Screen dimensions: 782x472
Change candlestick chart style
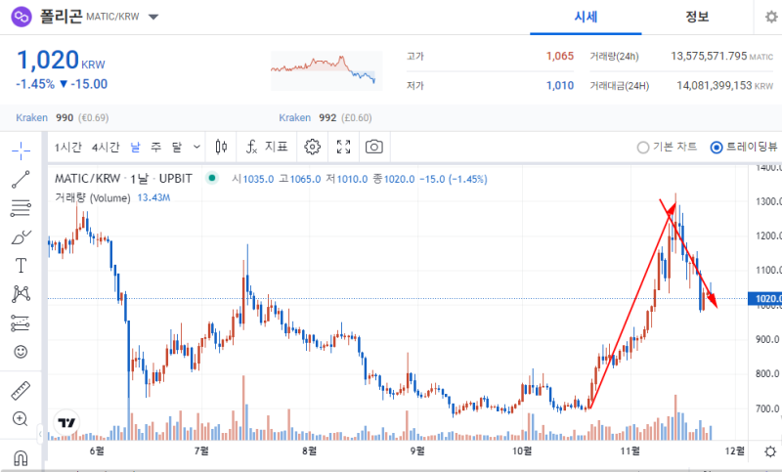[221, 147]
